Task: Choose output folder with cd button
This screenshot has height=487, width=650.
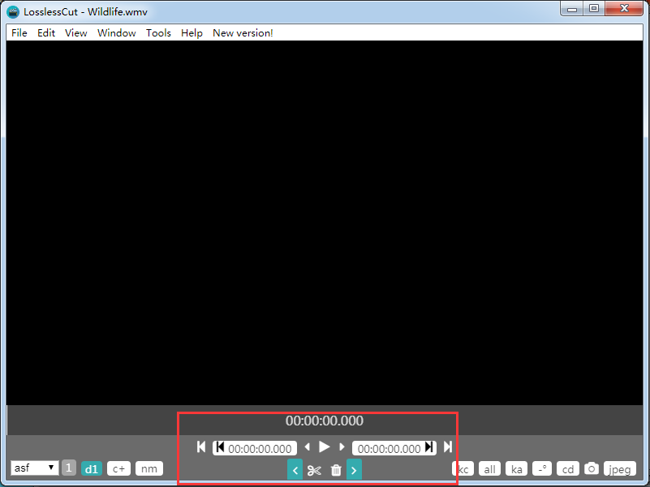Action: click(x=568, y=469)
